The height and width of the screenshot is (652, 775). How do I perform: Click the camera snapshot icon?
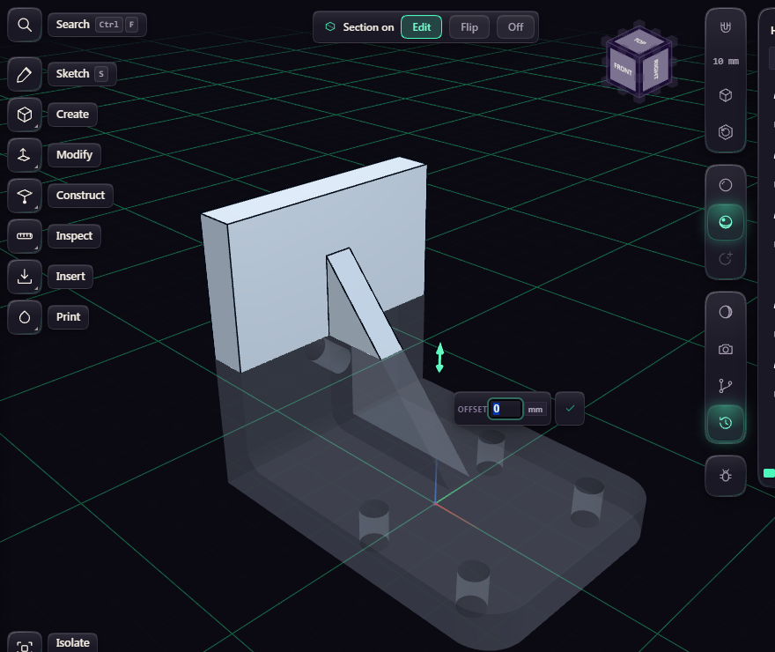coord(725,349)
